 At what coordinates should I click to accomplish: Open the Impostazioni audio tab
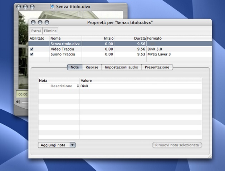(x=121, y=67)
